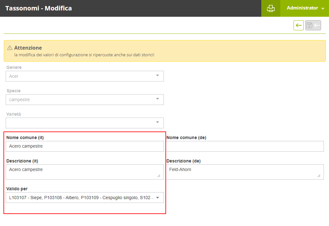Image resolution: width=329 pixels, height=226 pixels.
Task: Click the Nome comune (de) label
Action: [x=186, y=137]
